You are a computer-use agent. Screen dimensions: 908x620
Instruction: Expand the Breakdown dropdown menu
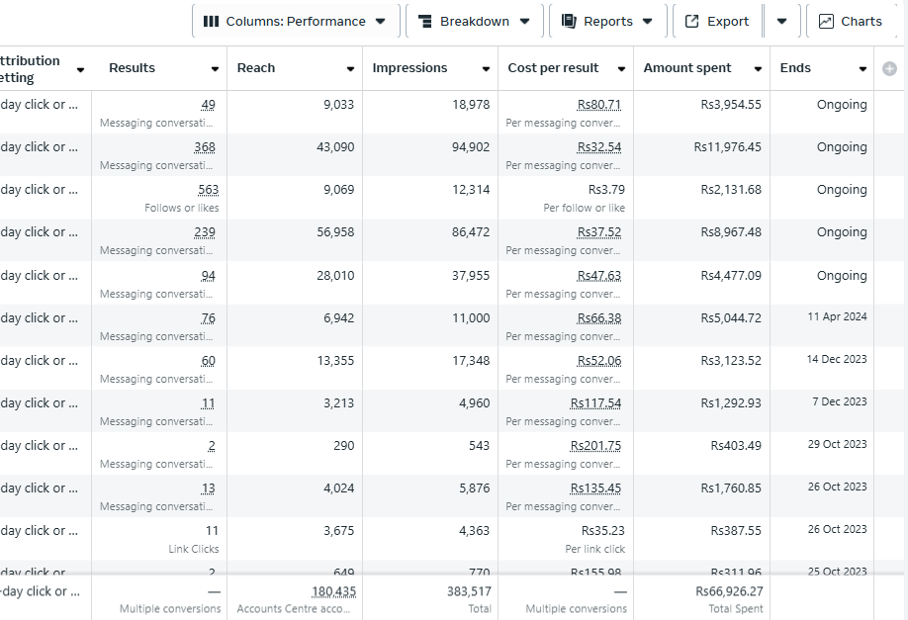tap(524, 22)
